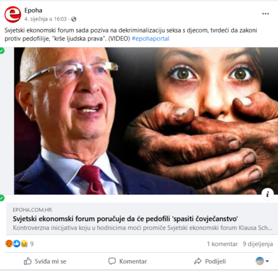Click the share arrow icon
This screenshot has width=278, height=271.
(x=198, y=261)
